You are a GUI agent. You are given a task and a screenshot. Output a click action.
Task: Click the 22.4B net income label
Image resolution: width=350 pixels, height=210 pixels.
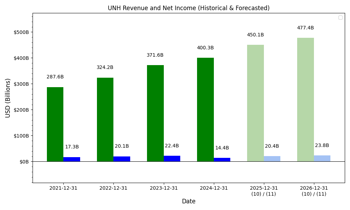[x=171, y=146]
